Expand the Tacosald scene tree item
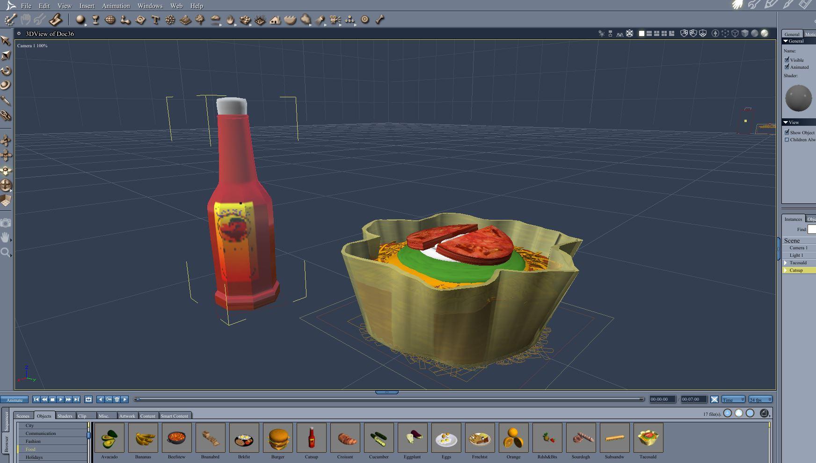 [x=786, y=263]
